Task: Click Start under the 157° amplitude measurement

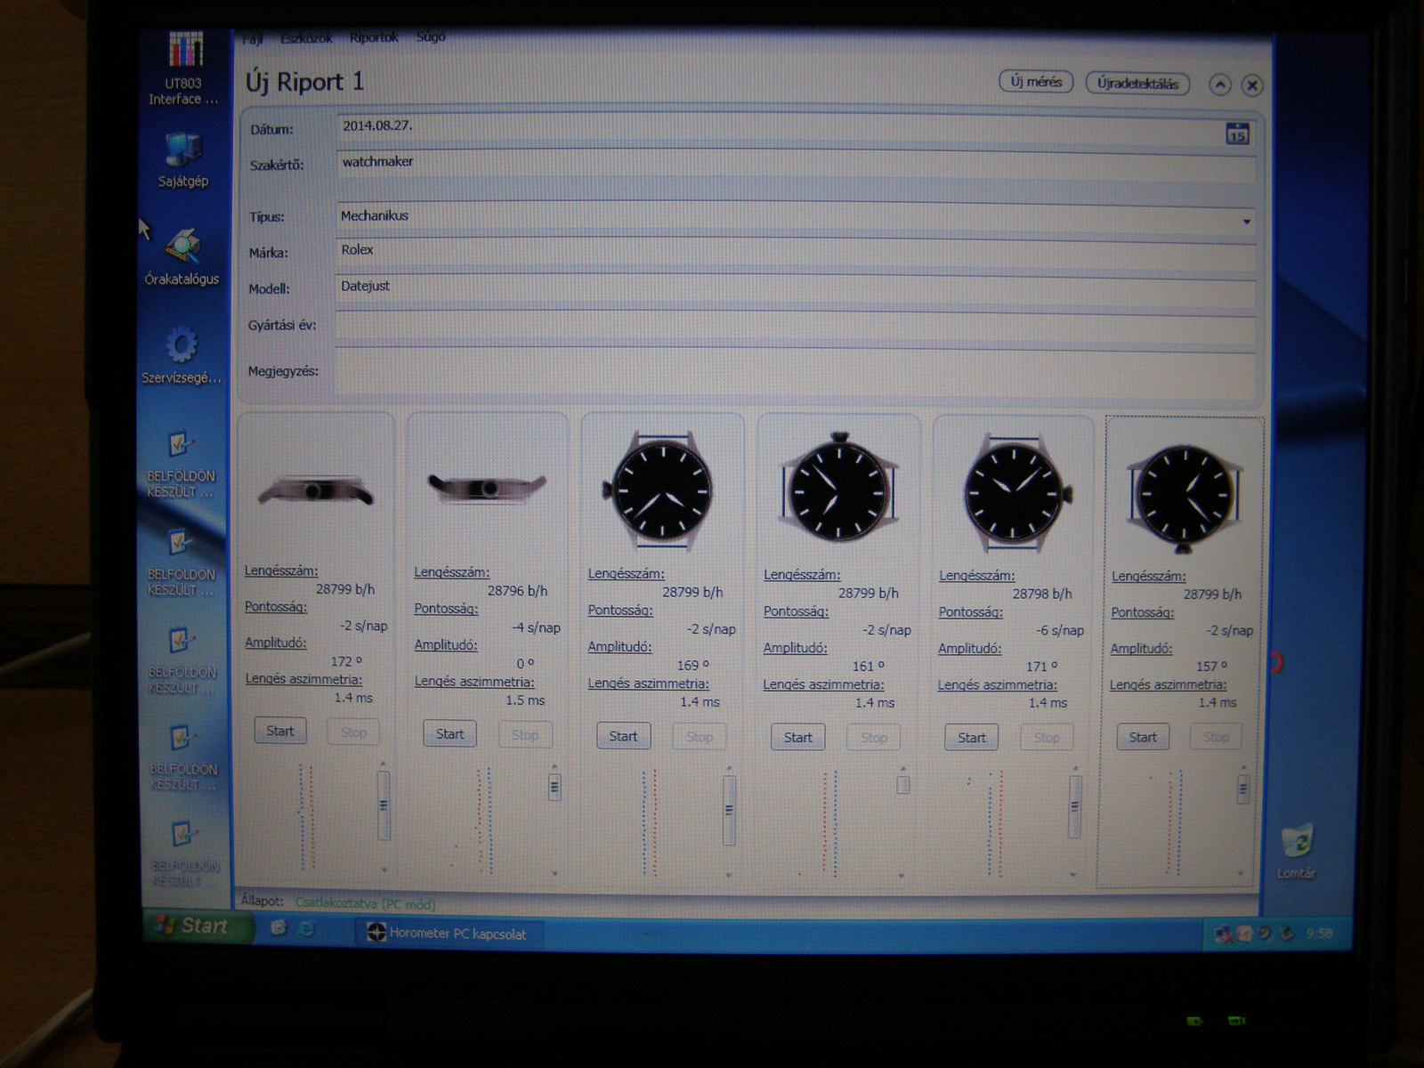Action: [x=1142, y=737]
